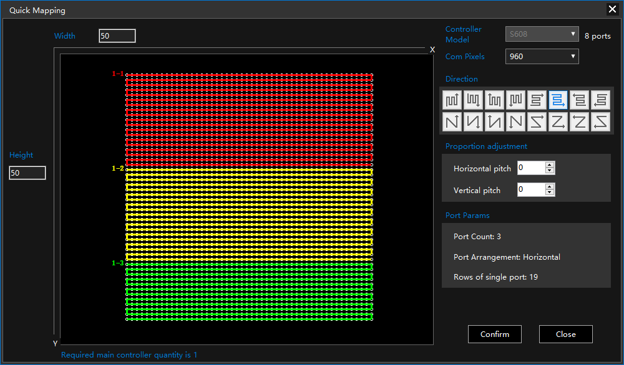The width and height of the screenshot is (624, 365).
Task: Focus the Vertical pitch value field
Action: (531, 189)
